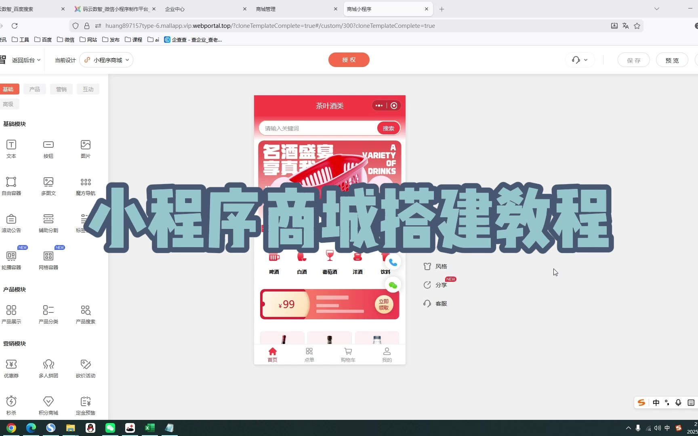Screen dimensions: 698x436
Task: Insert the 魔方导航 navigation module
Action: [86, 186]
